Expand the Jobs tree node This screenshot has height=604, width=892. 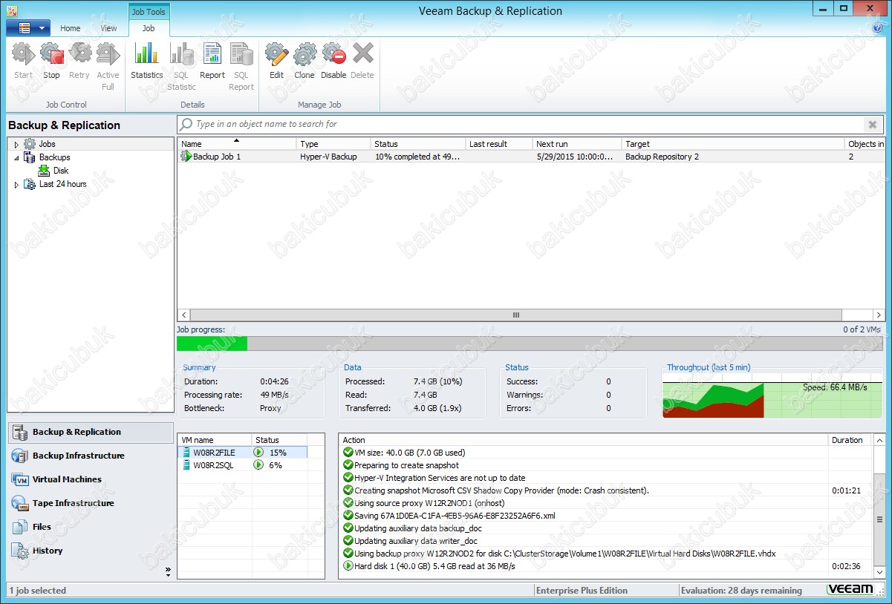click(16, 145)
